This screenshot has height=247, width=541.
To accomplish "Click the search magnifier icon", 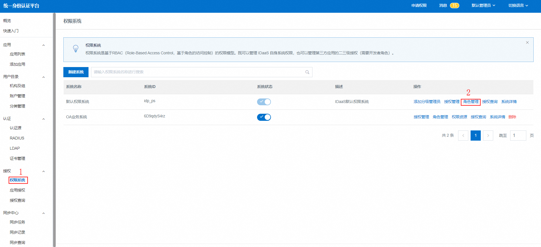I will coord(307,72).
